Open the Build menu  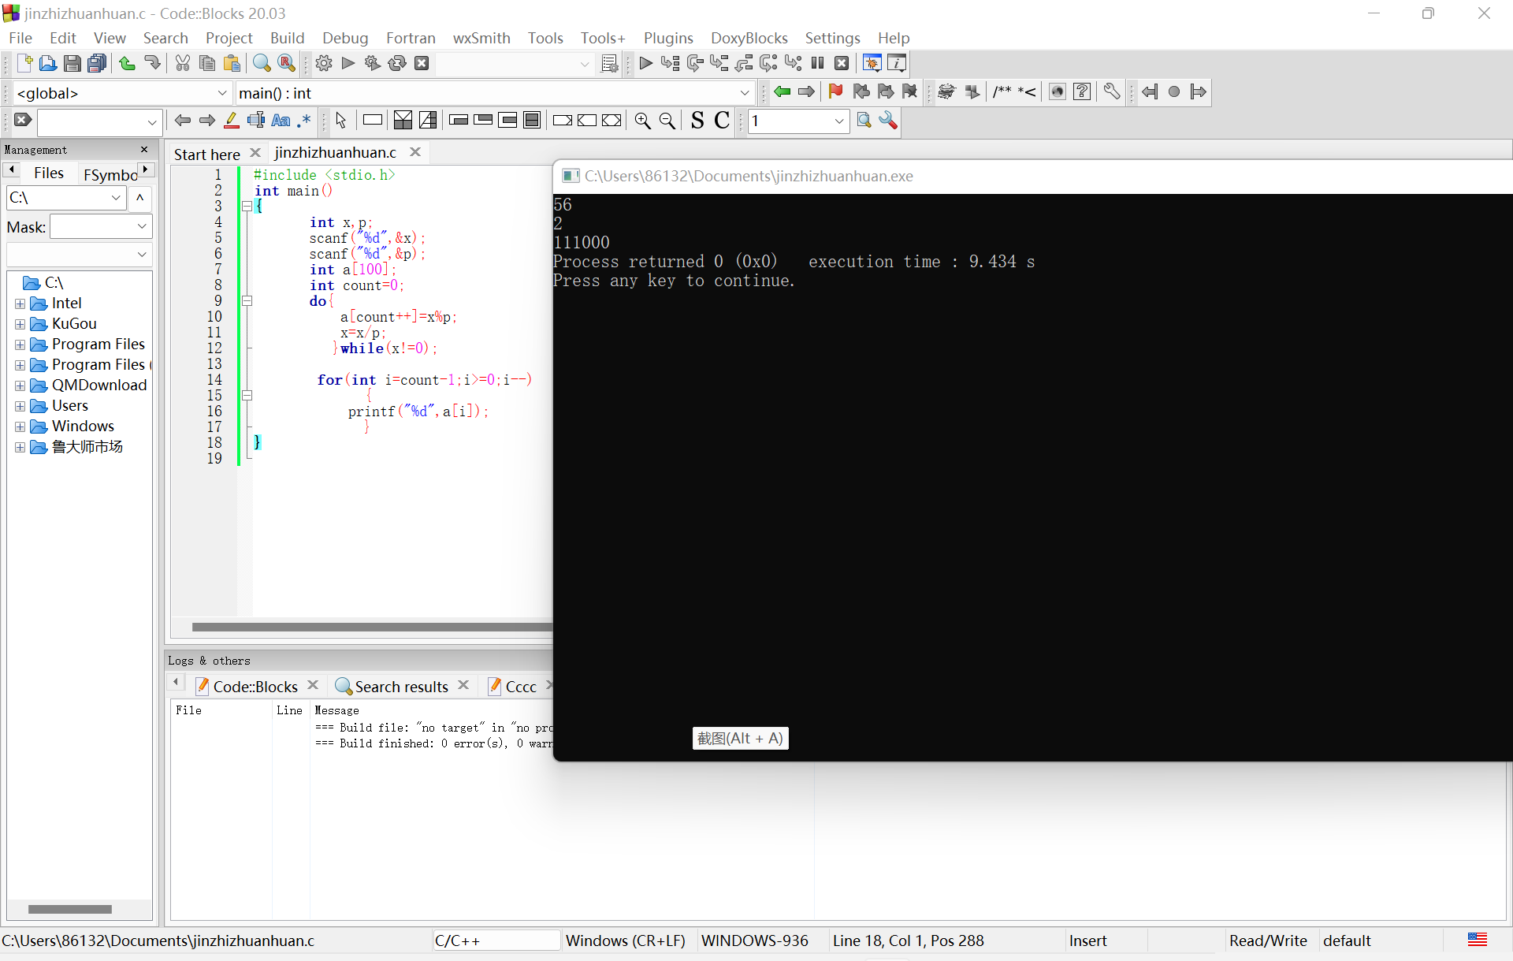tap(287, 38)
